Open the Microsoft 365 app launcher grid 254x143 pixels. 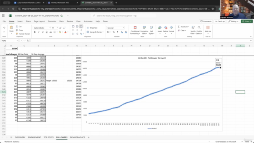3,15
